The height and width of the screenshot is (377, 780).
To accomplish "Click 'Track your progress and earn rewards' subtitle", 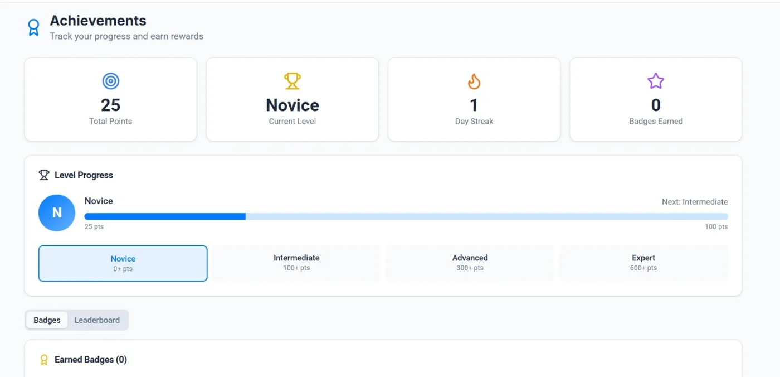I will point(126,36).
